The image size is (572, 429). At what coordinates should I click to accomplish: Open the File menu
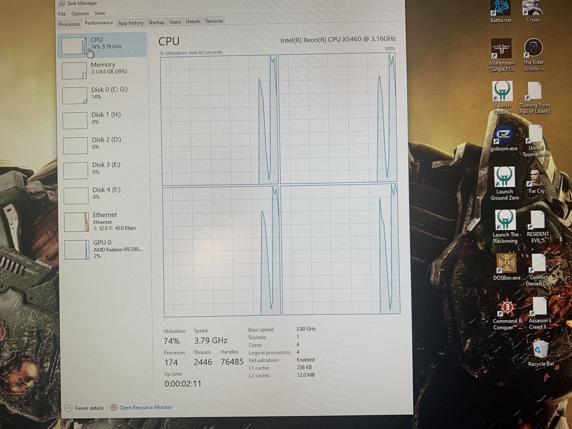pos(62,14)
